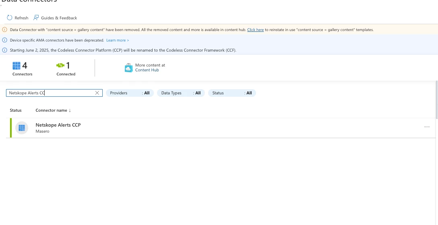The width and height of the screenshot is (438, 225).
Task: Click info icon beside Codeless Connector Platform notice
Action: point(4,50)
